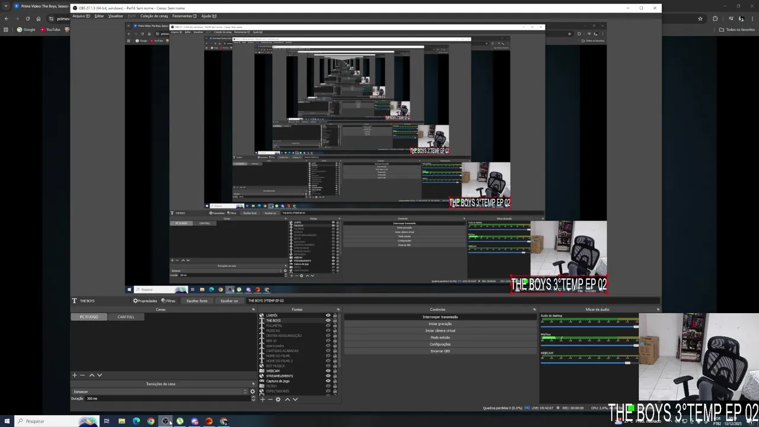
Task: Adjust the Áudio do desktop volume slider
Action: pyautogui.click(x=590, y=326)
